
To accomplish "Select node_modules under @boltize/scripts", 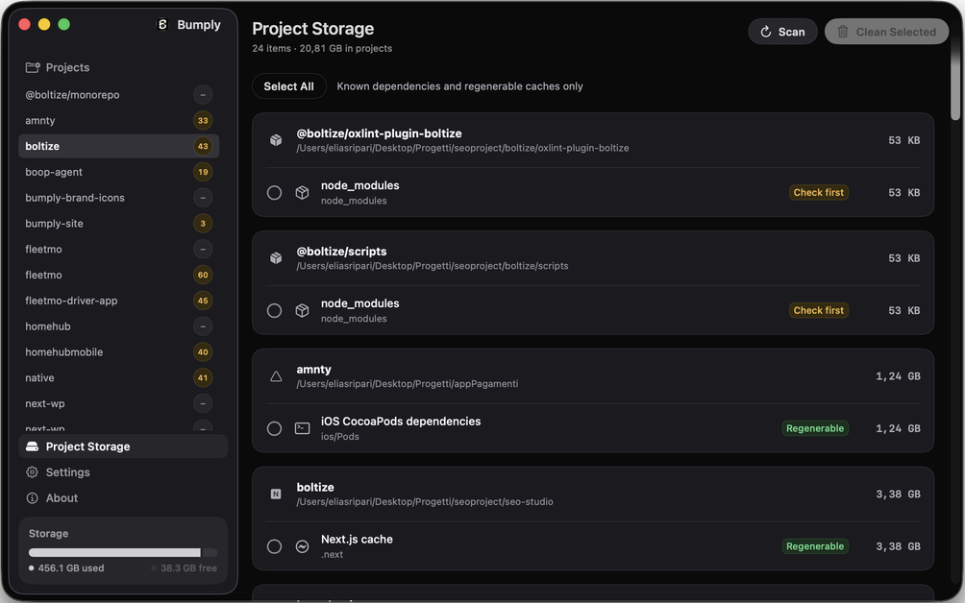I will [x=275, y=310].
